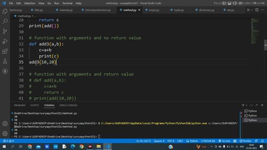
Task: Open the Accounts icon
Action: (x=5, y=124)
